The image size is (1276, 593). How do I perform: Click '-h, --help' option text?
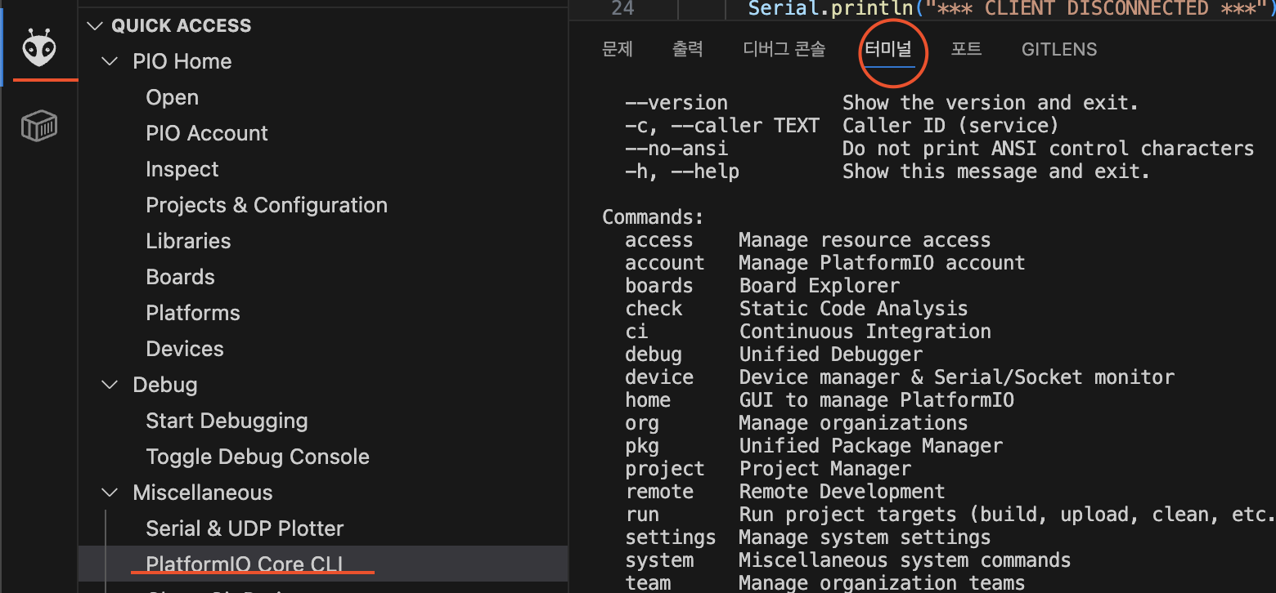pos(682,172)
